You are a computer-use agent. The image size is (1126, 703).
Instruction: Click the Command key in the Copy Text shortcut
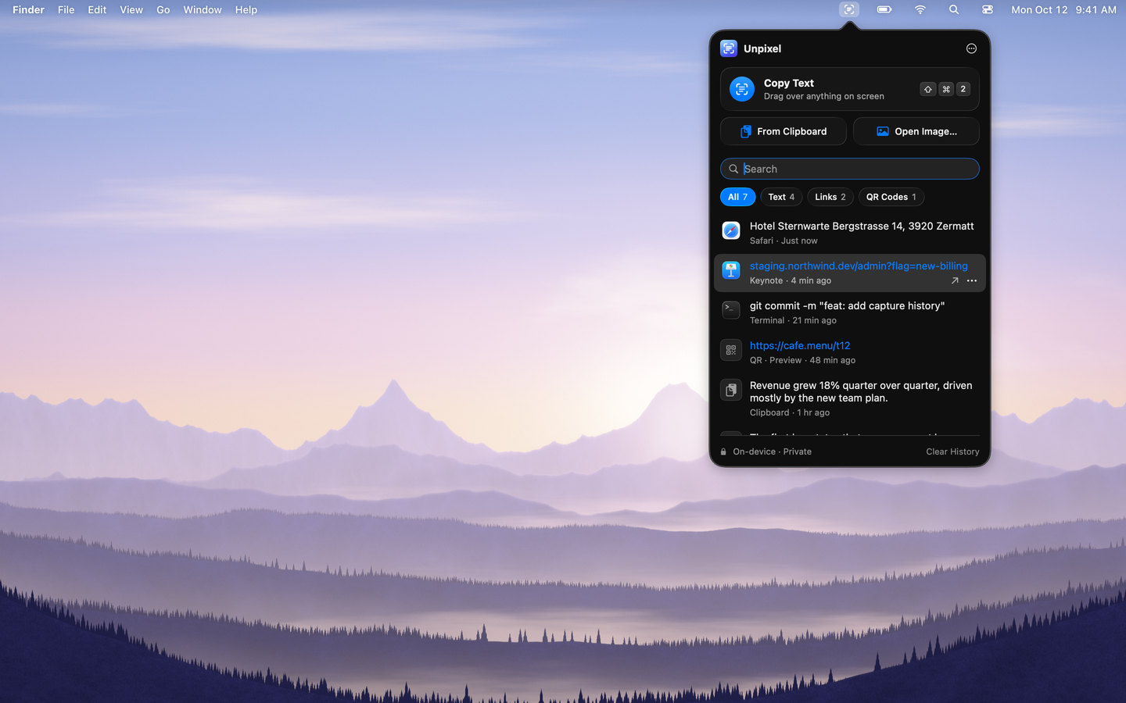[946, 89]
